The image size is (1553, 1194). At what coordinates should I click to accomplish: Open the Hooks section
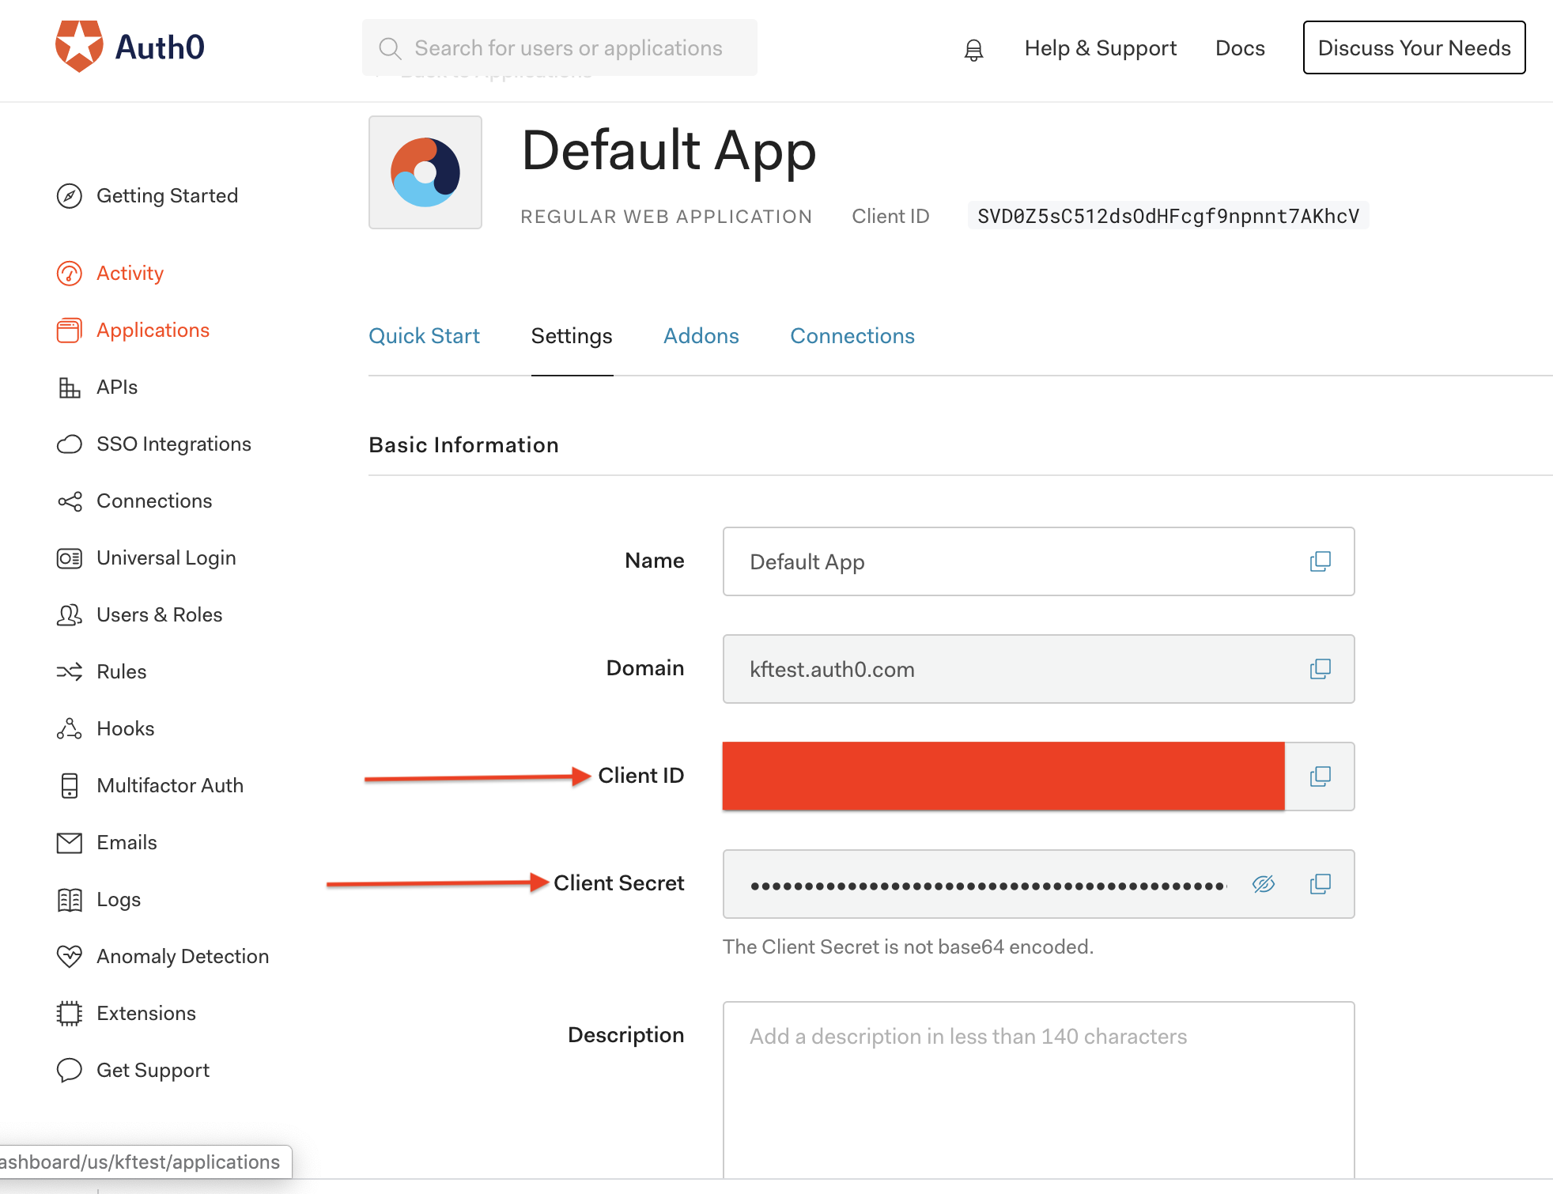pos(125,728)
